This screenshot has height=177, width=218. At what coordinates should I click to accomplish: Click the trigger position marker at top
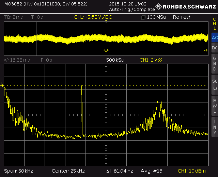click(106, 21)
